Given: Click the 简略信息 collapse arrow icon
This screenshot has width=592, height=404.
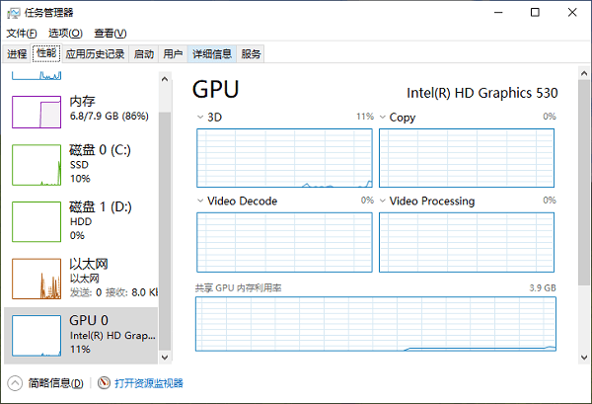Looking at the screenshot, I should (16, 383).
